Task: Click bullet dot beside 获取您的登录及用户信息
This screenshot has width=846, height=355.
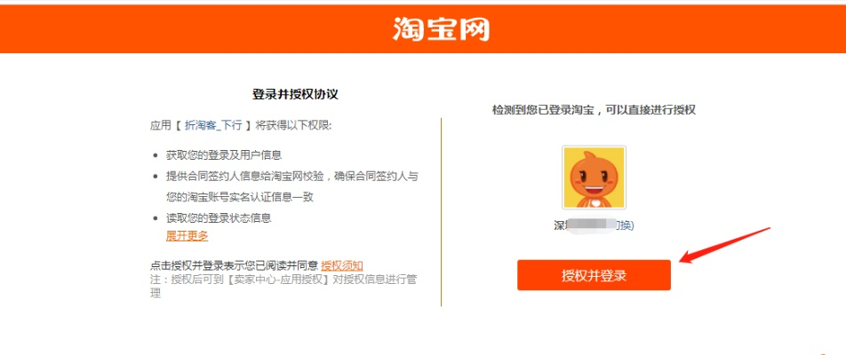Action: click(156, 155)
